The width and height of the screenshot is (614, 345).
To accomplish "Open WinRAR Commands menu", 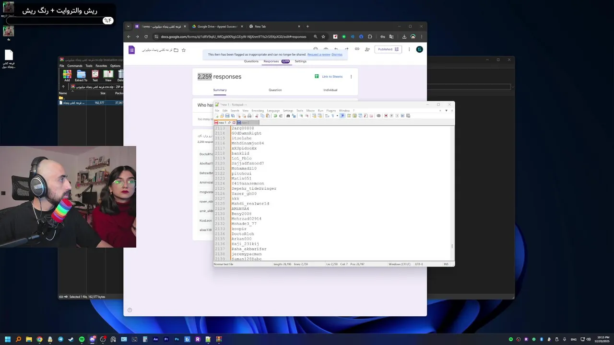I will tap(74, 66).
